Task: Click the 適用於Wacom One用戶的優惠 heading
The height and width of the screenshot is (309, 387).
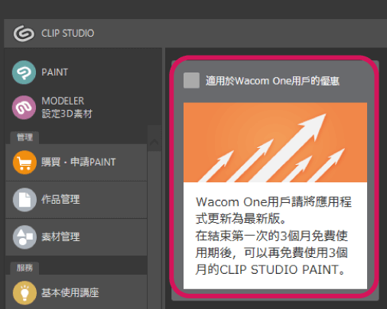Action: point(272,81)
